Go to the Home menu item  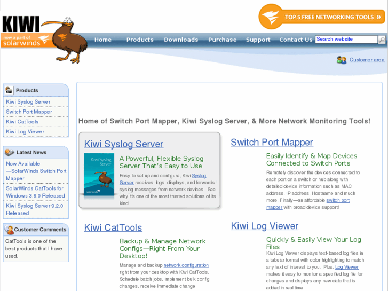103,40
